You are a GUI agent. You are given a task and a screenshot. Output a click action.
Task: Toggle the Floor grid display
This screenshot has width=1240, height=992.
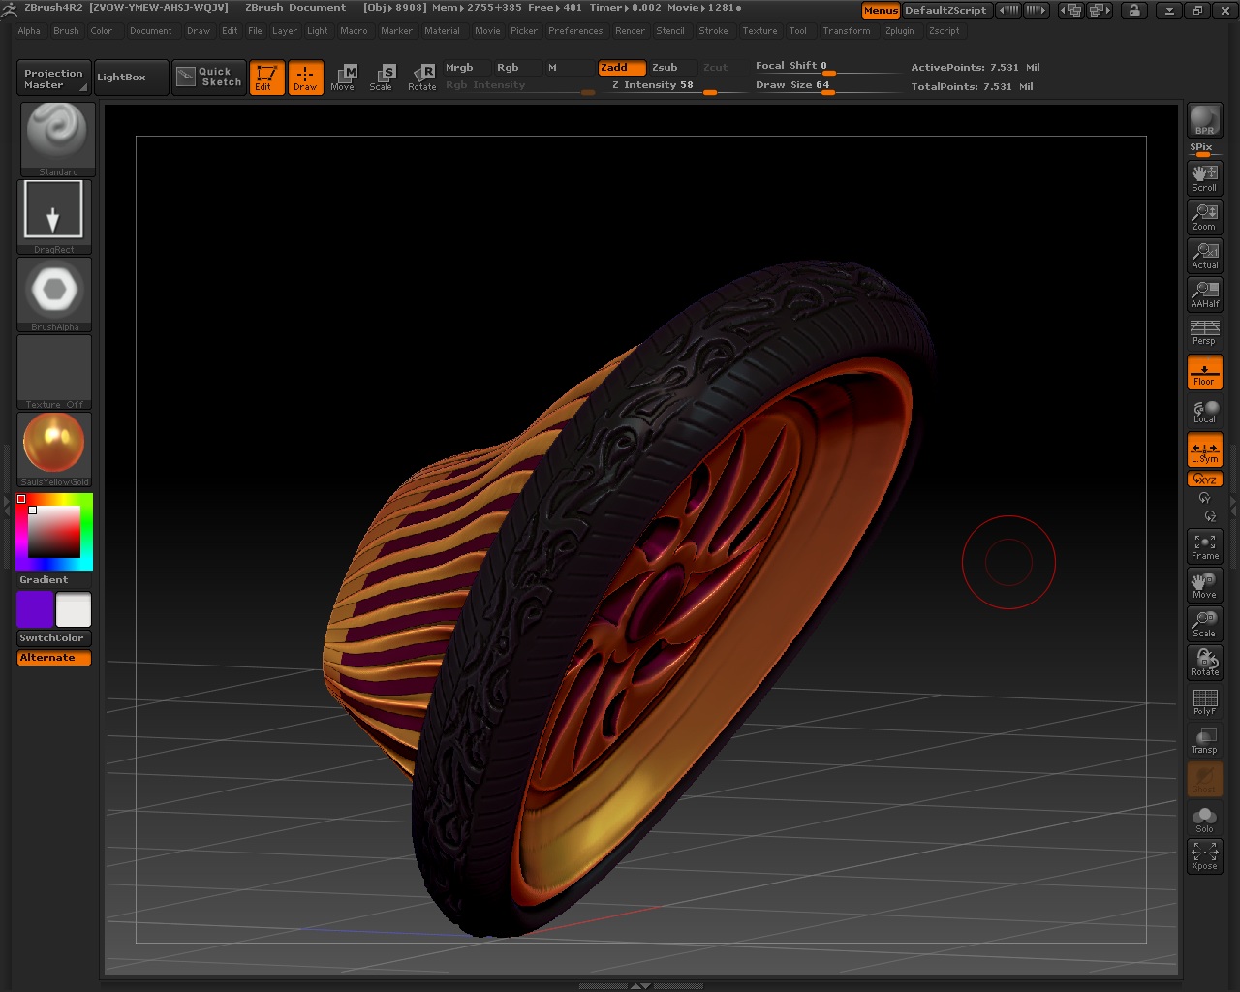(x=1204, y=371)
